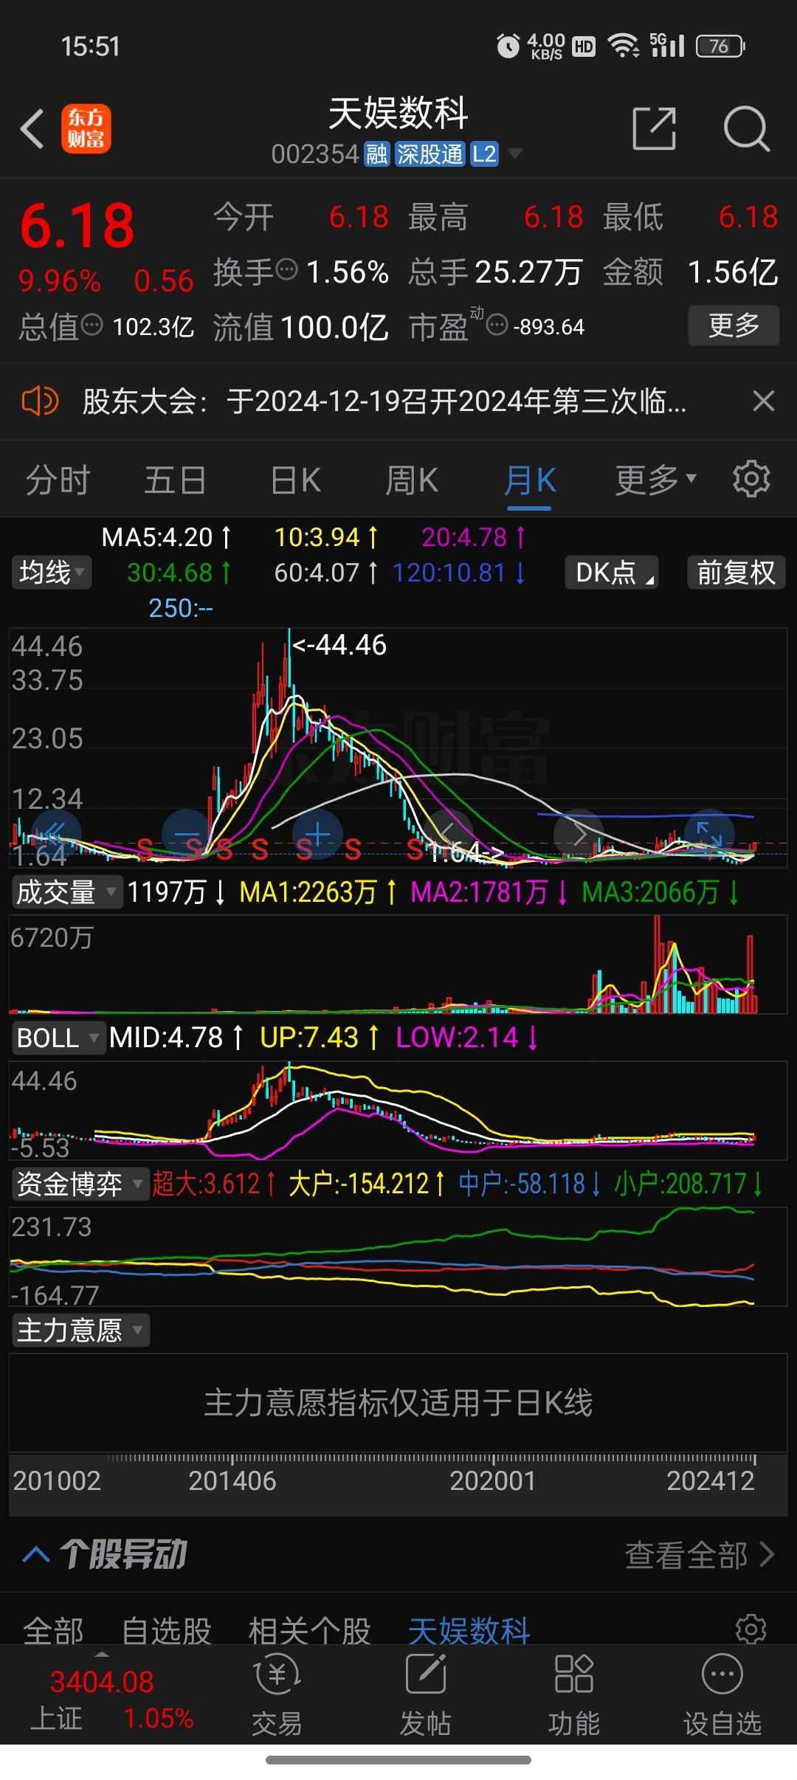Open DK点 selector
Image resolution: width=797 pixels, height=1780 pixels.
[612, 573]
